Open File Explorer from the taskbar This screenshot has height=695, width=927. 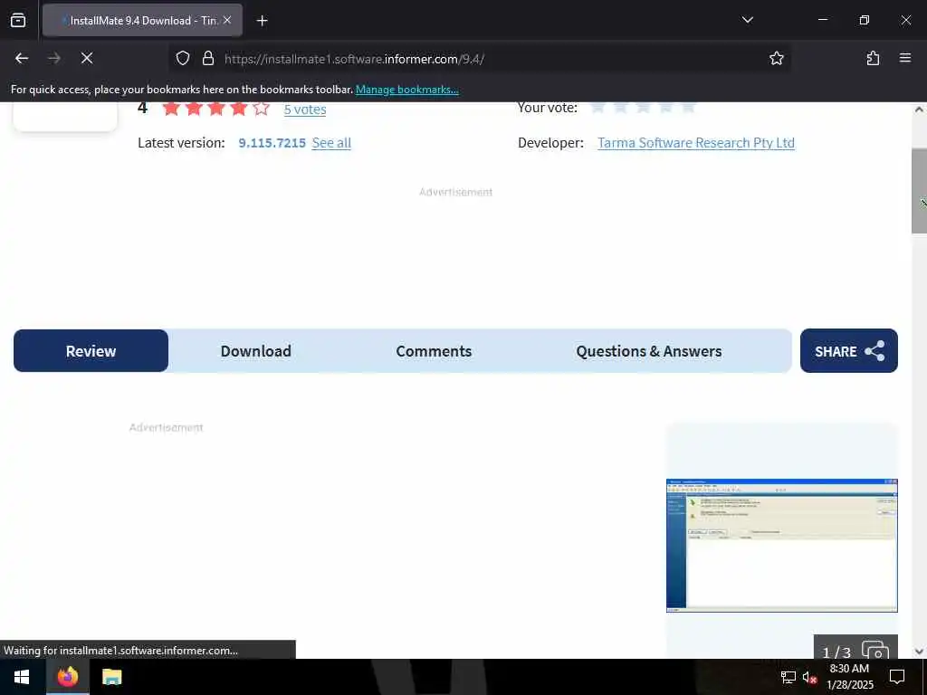[111, 677]
